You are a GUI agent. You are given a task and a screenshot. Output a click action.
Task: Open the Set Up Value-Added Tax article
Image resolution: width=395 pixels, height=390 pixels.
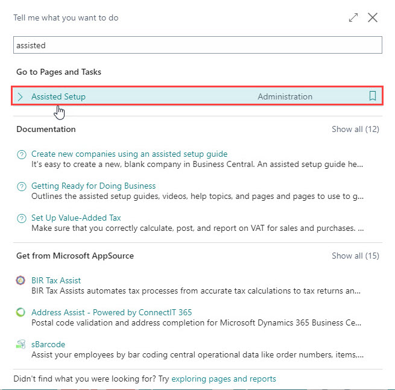point(76,218)
